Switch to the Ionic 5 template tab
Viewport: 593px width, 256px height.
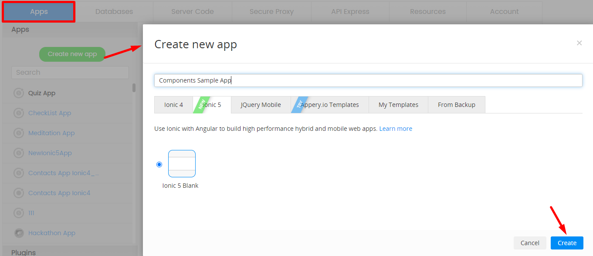coord(212,105)
